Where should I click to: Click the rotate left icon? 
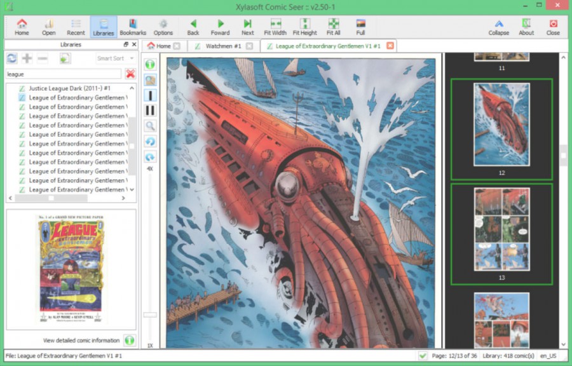tap(150, 141)
